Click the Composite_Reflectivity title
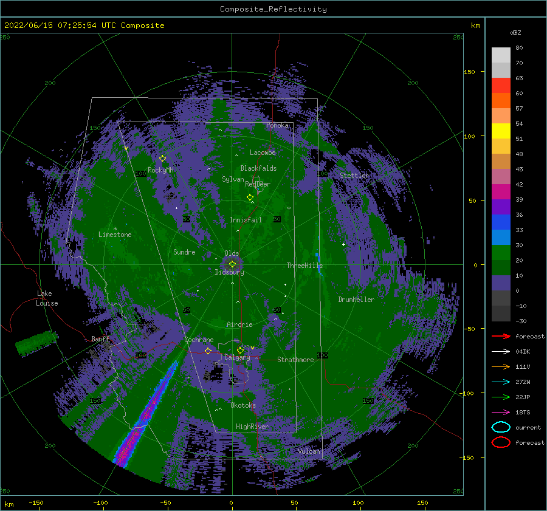This screenshot has width=547, height=511. coord(273,9)
